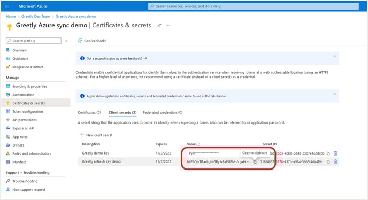This screenshot has width=368, height=200.
Task: Click the Description column header
Action: click(x=91, y=144)
